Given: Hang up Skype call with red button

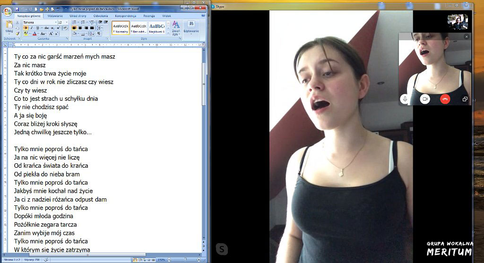Looking at the screenshot, I should tap(445, 99).
